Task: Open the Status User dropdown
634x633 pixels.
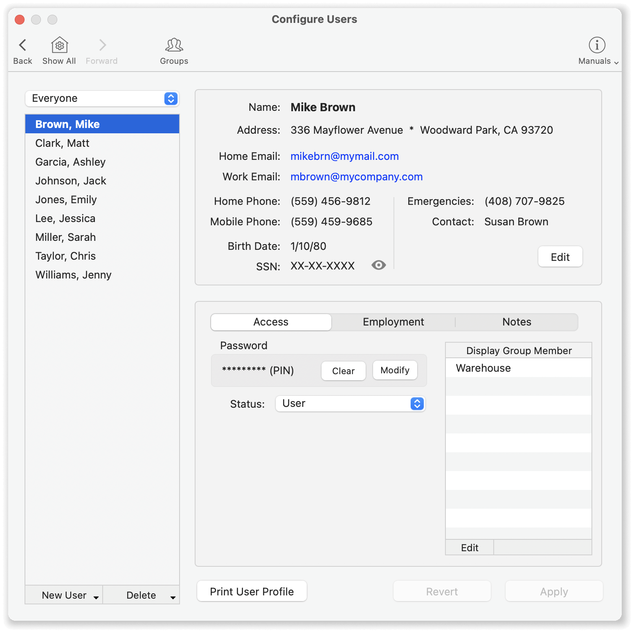Action: coord(351,404)
